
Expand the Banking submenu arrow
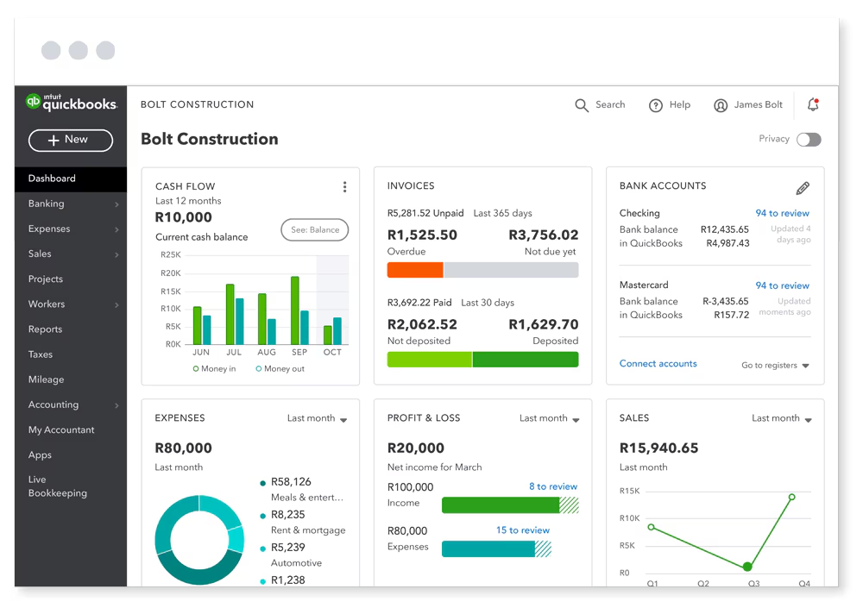117,204
